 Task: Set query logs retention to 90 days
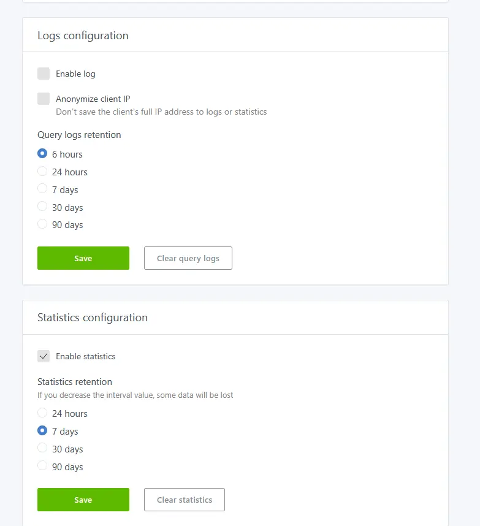42,224
